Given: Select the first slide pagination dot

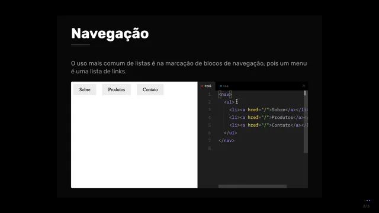Looking at the screenshot, I should tap(365, 201).
